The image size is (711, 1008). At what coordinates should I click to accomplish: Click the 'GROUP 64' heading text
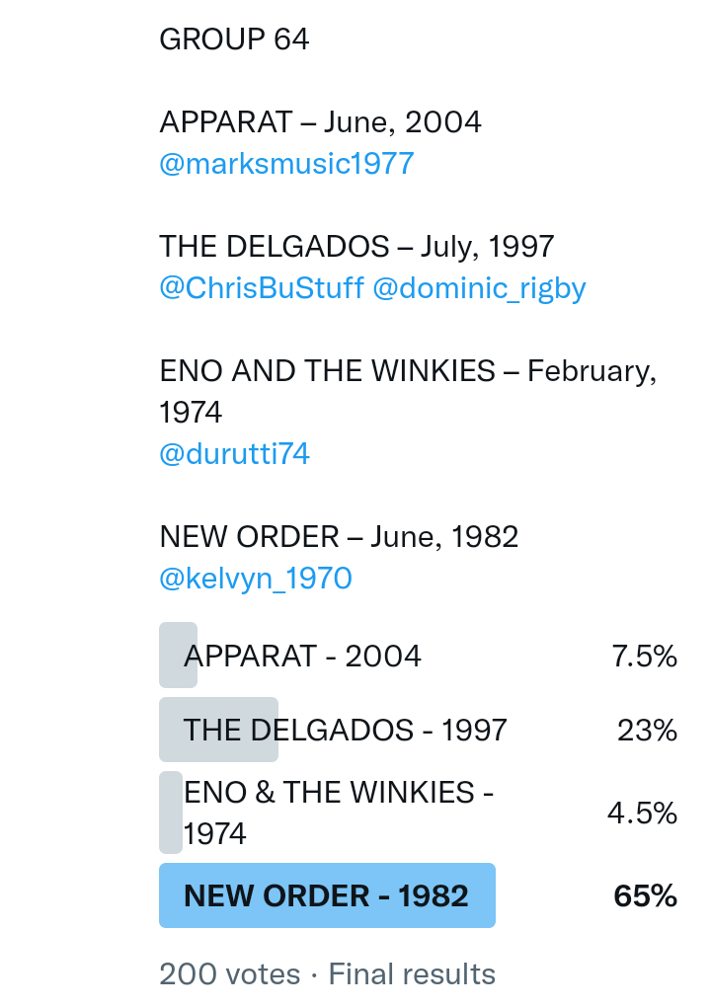(234, 39)
